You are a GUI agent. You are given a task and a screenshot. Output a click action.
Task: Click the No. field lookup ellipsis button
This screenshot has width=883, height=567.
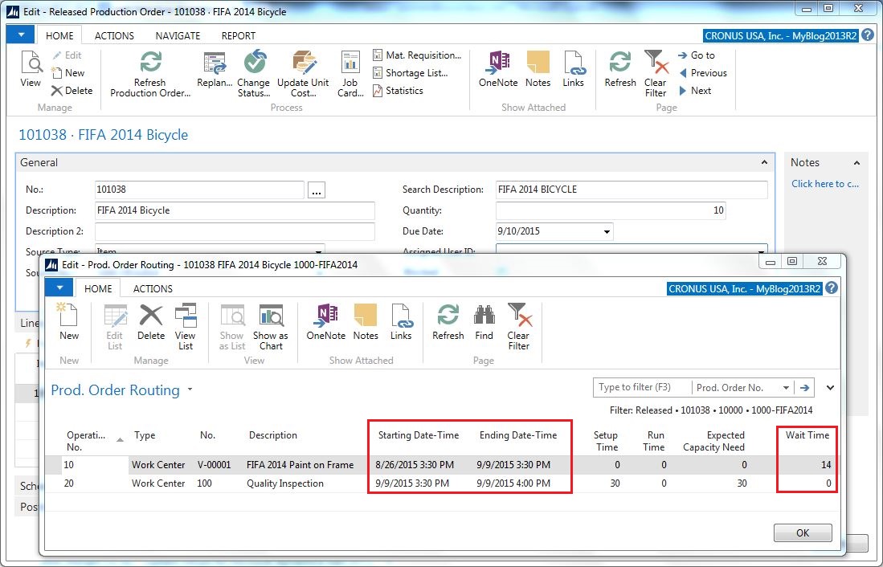(317, 190)
